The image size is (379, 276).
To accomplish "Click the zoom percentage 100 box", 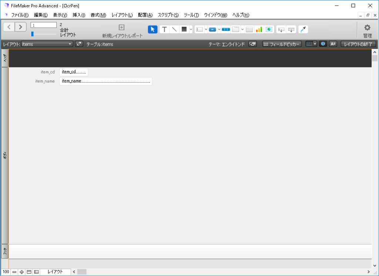I will 6,272.
